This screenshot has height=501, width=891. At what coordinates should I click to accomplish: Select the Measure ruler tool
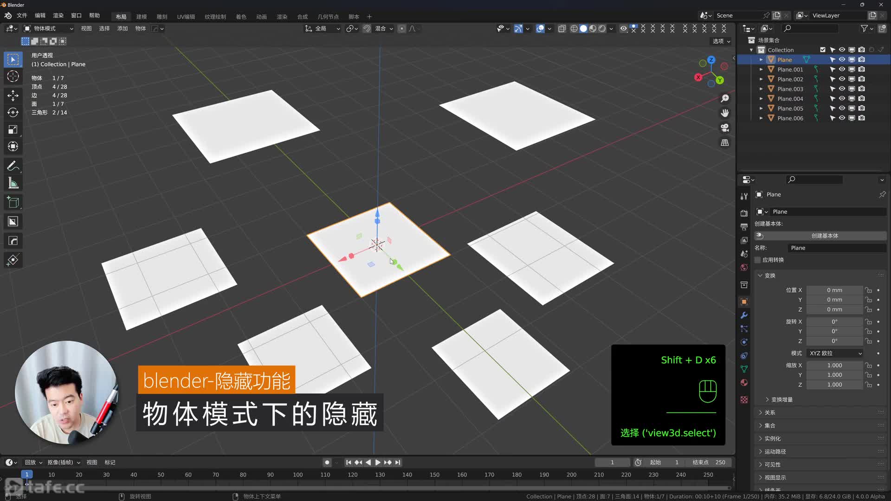point(13,184)
